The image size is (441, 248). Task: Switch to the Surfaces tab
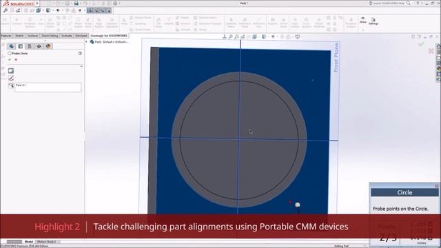(x=33, y=36)
